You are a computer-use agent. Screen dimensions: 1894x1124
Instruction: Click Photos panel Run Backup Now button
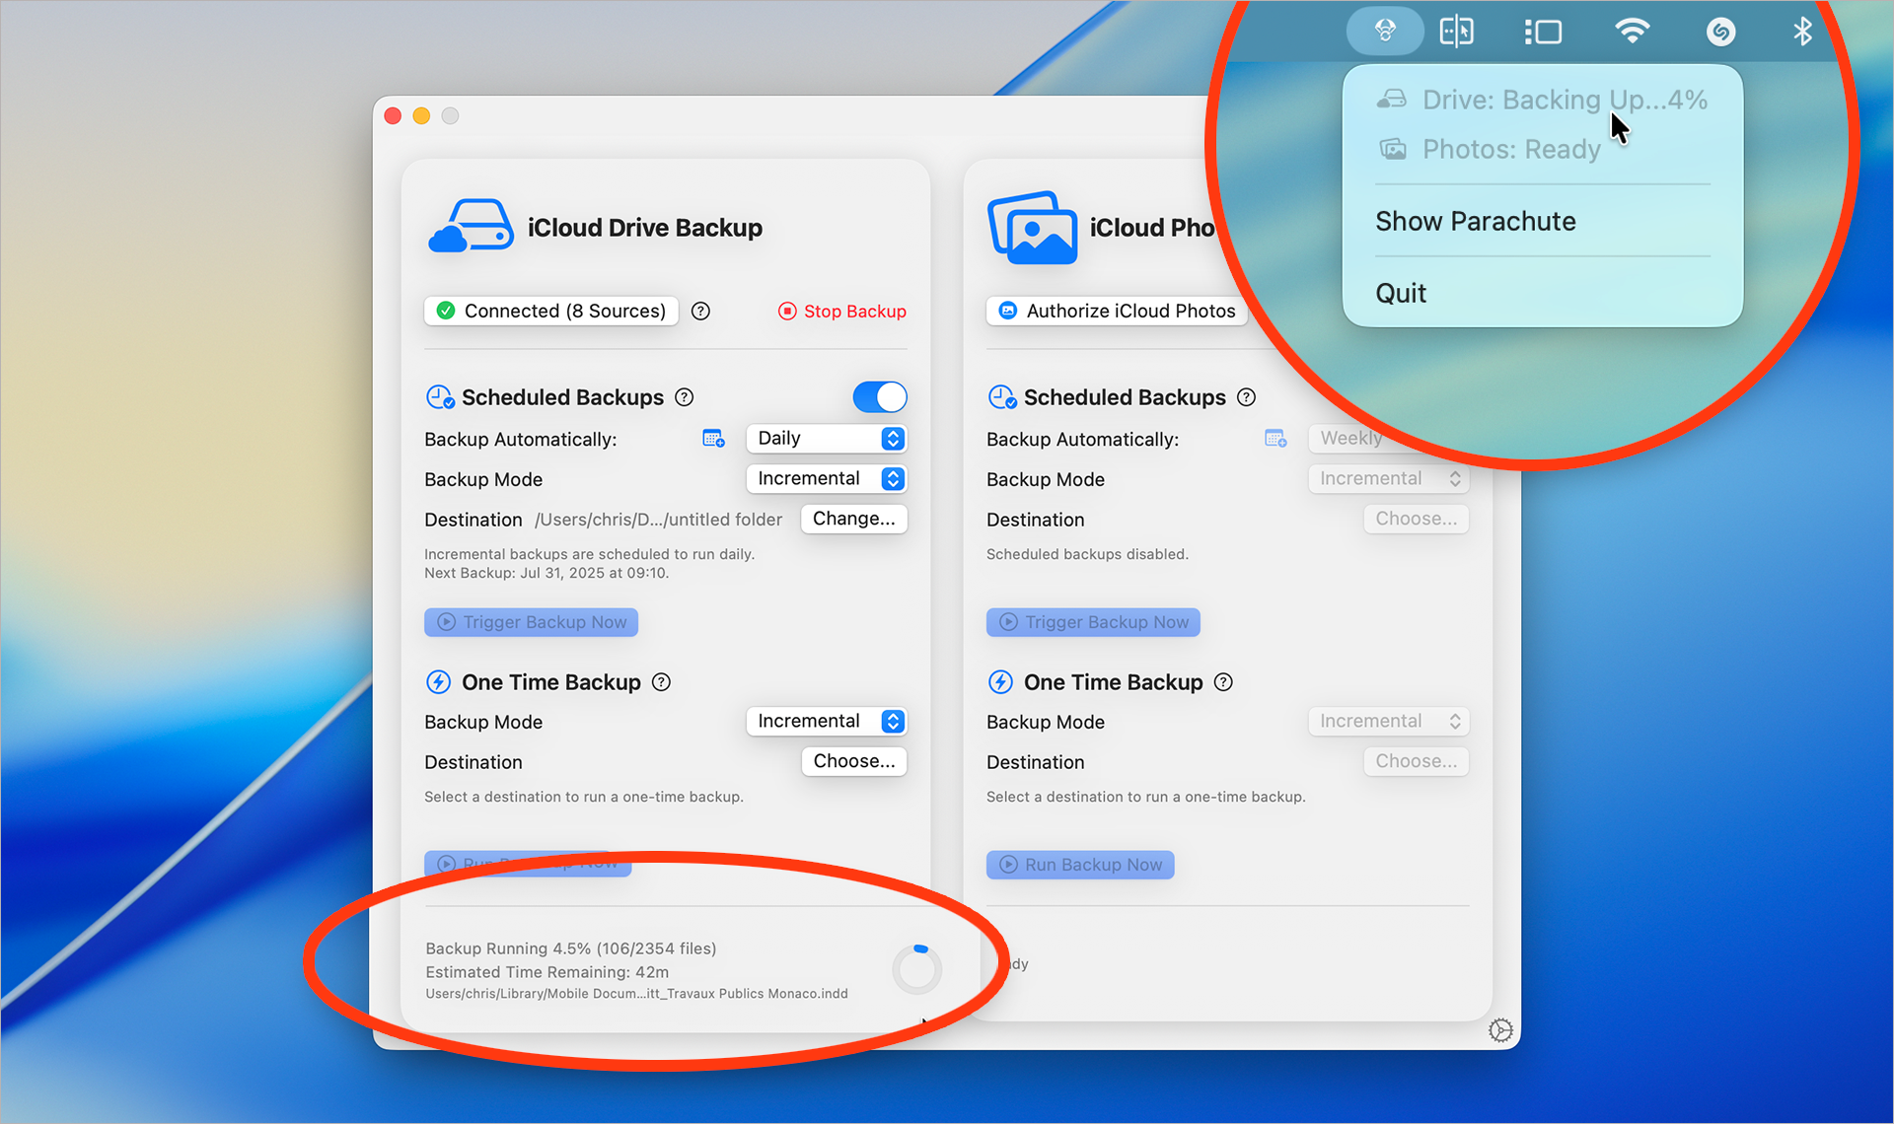pyautogui.click(x=1081, y=865)
